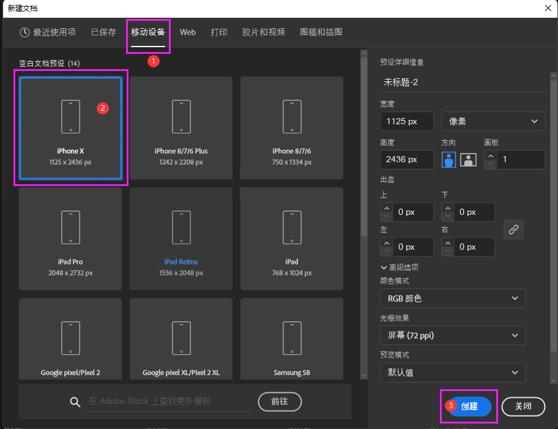
Task: Open the 预览模式 dropdown showing 默认值
Action: [453, 372]
